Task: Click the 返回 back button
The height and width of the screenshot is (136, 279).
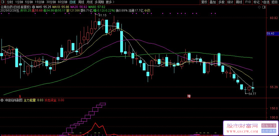Action: click(x=275, y=2)
